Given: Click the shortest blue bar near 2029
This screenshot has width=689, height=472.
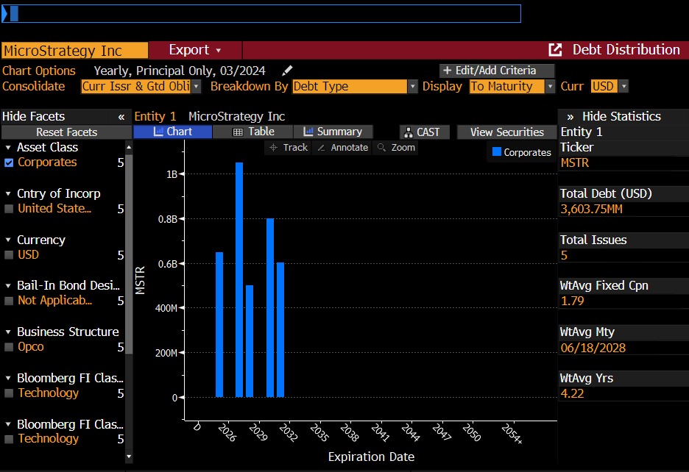Looking at the screenshot, I should (x=250, y=341).
